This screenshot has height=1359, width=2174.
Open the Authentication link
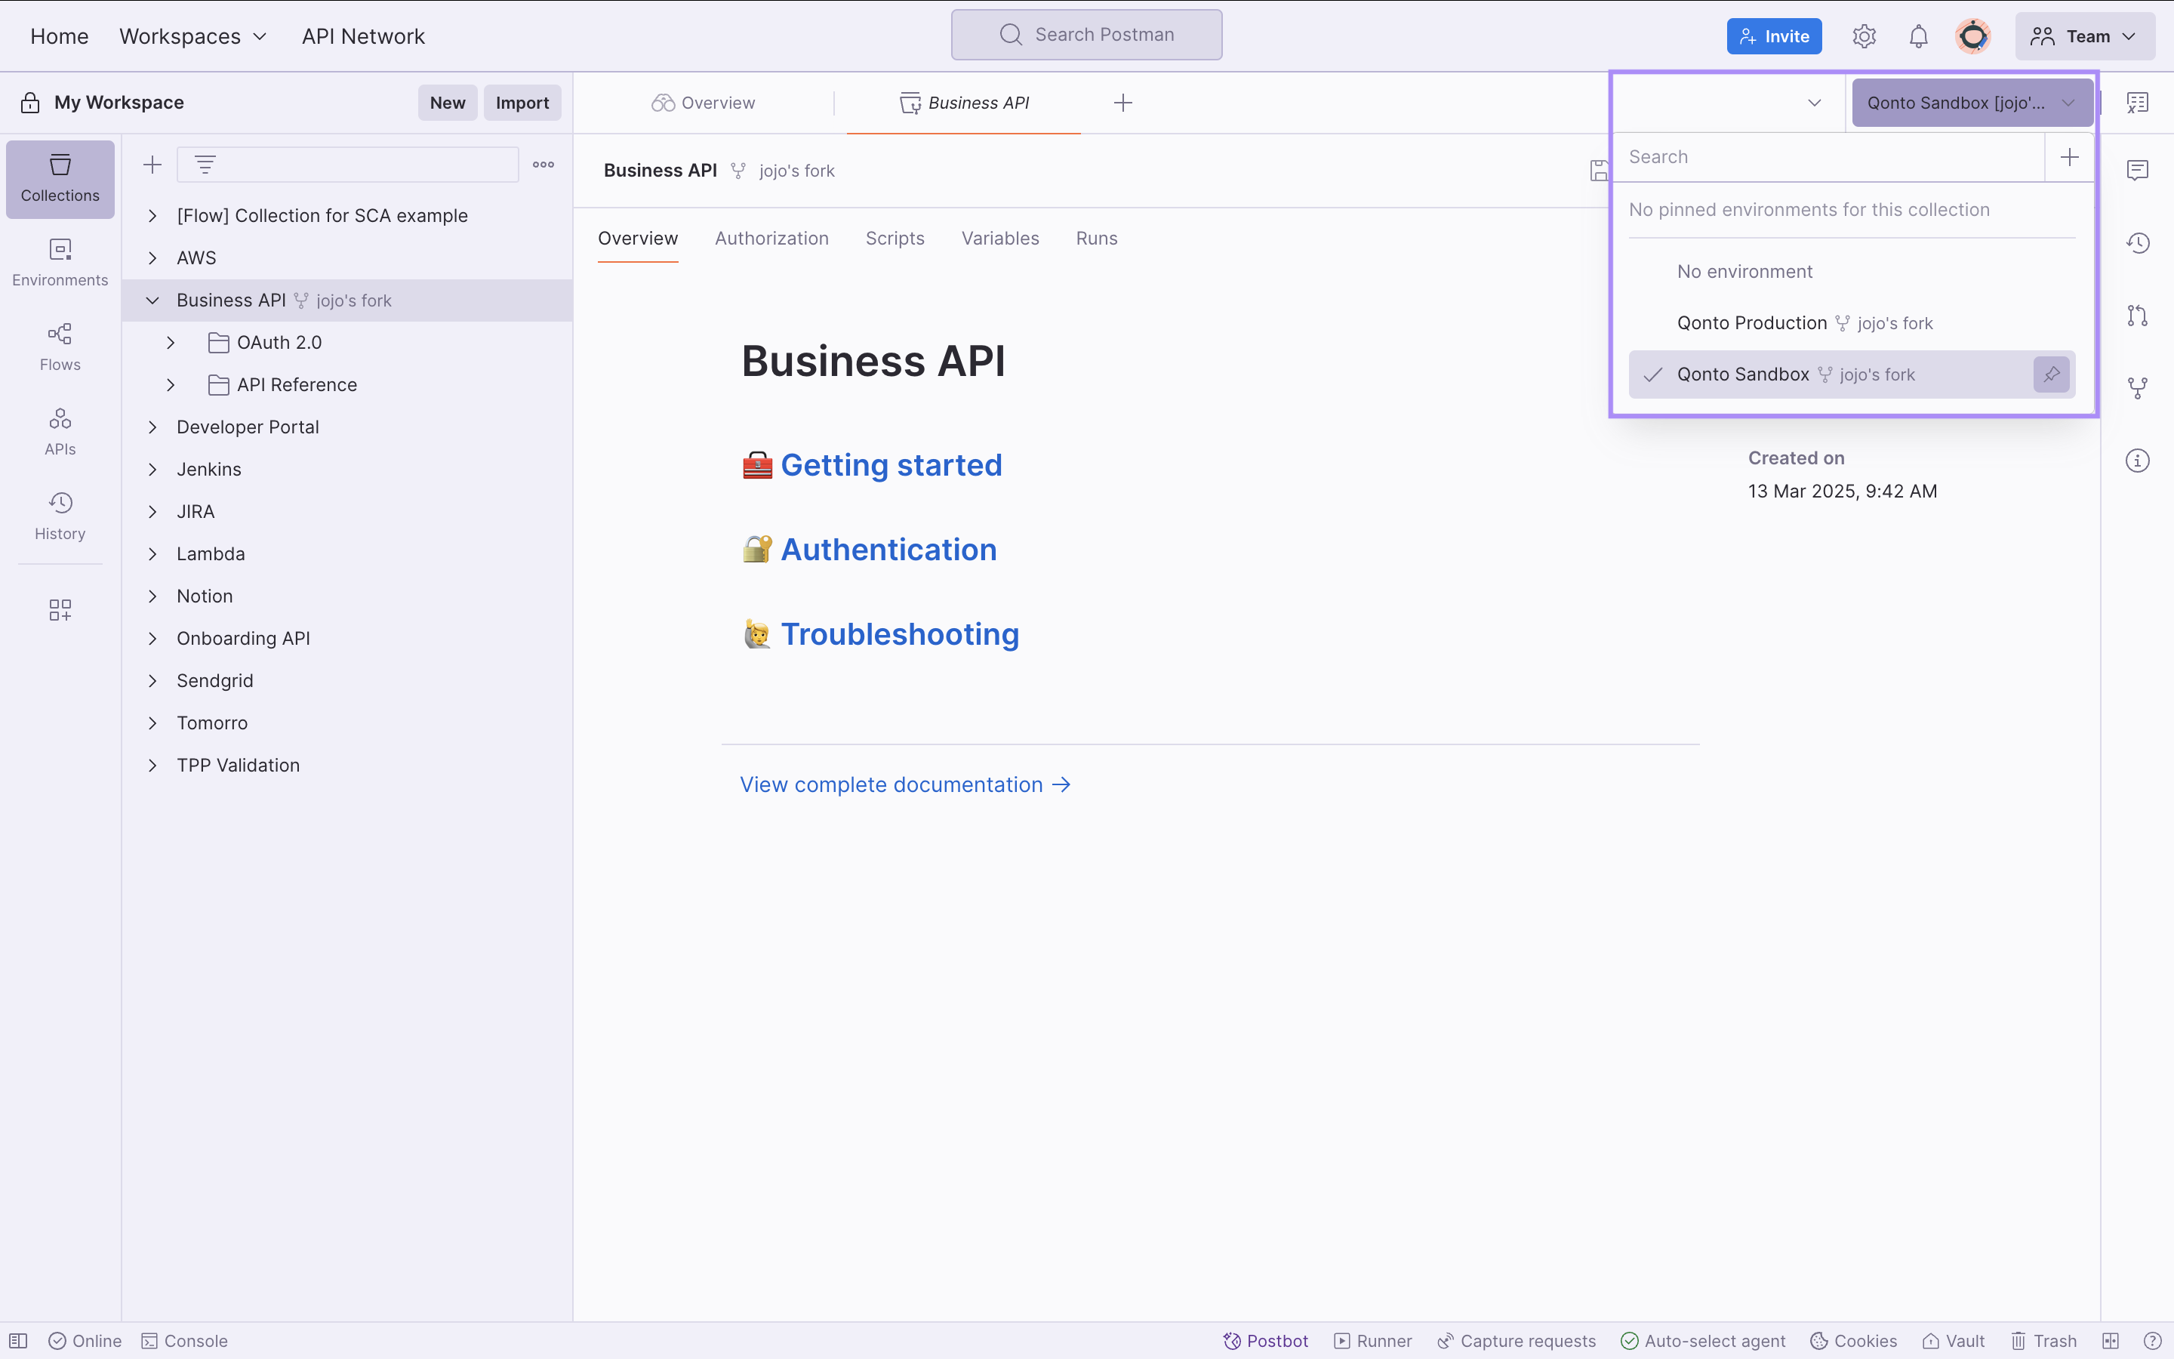(888, 549)
